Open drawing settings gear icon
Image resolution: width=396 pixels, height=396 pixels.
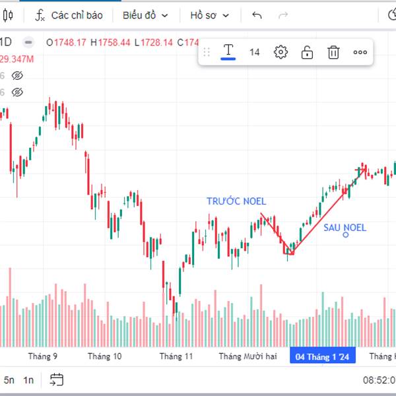coord(280,52)
